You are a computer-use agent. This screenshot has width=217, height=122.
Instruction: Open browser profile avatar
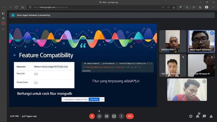[206, 7]
